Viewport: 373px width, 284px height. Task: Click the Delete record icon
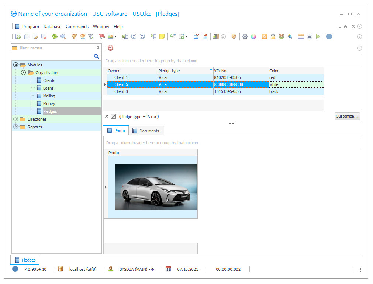pos(44,37)
